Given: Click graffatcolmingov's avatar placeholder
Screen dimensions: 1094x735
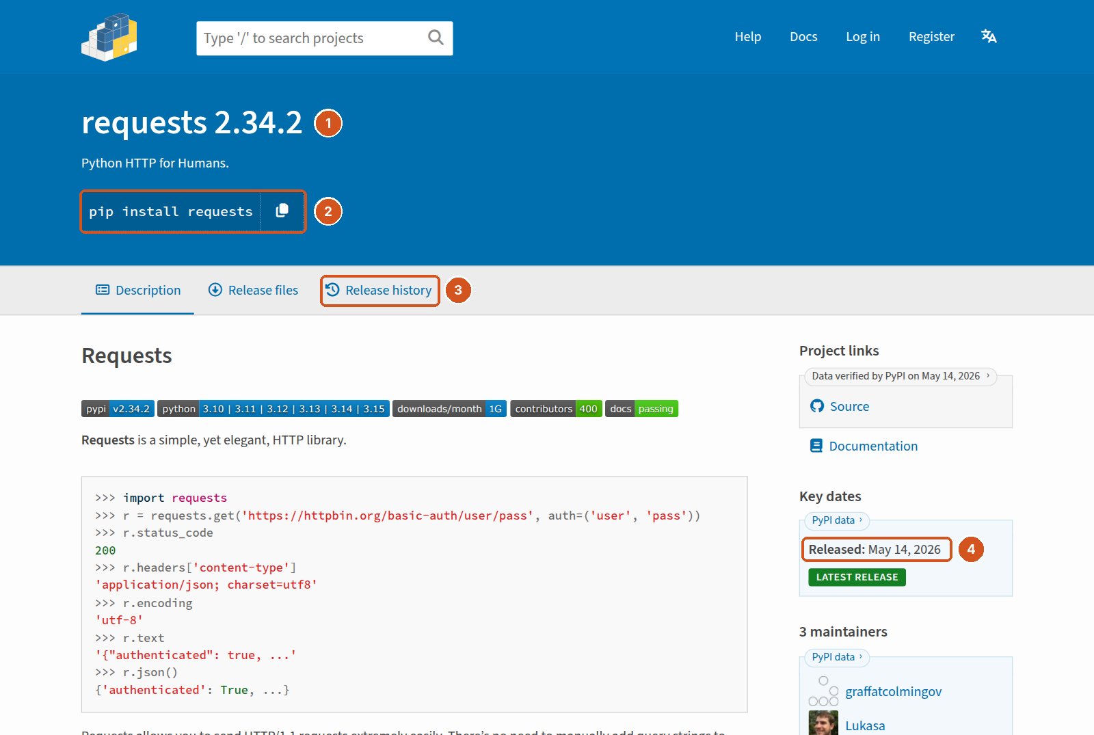Looking at the screenshot, I should pyautogui.click(x=823, y=691).
